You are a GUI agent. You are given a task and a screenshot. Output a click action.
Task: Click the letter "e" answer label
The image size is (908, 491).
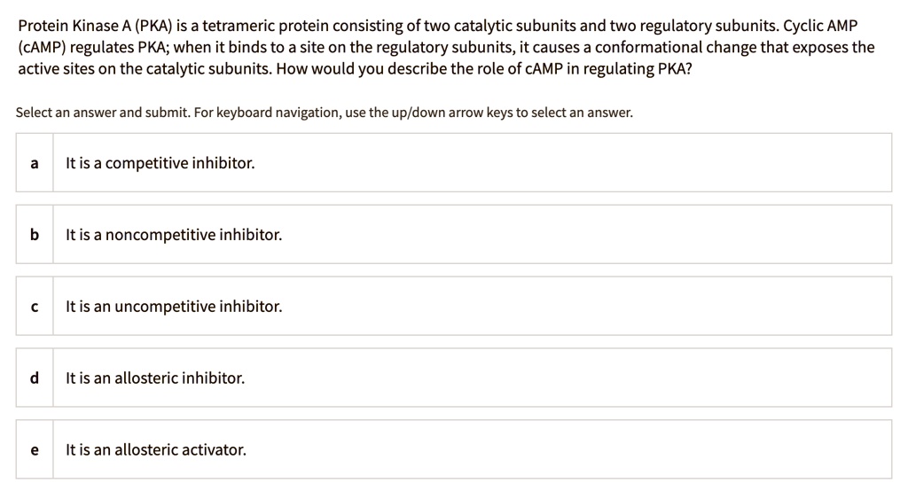coord(35,449)
